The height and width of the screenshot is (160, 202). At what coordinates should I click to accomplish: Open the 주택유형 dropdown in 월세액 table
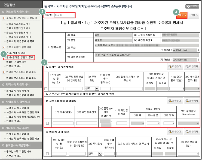coord(92,89)
